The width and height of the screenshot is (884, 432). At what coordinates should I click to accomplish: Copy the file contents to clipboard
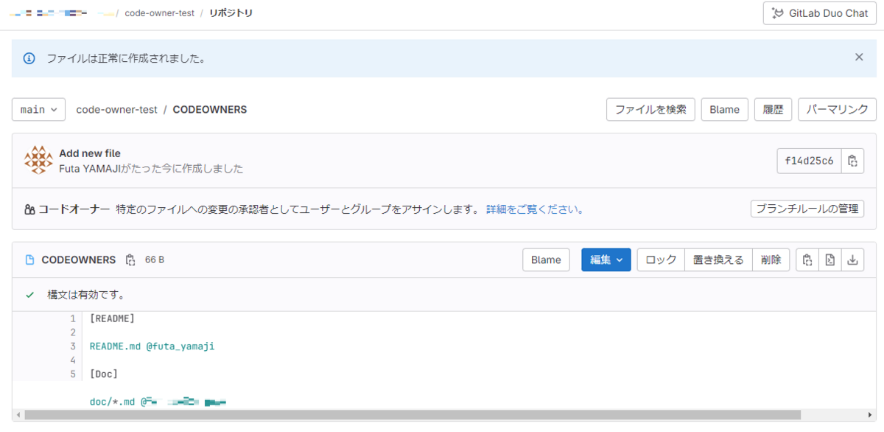pos(806,259)
